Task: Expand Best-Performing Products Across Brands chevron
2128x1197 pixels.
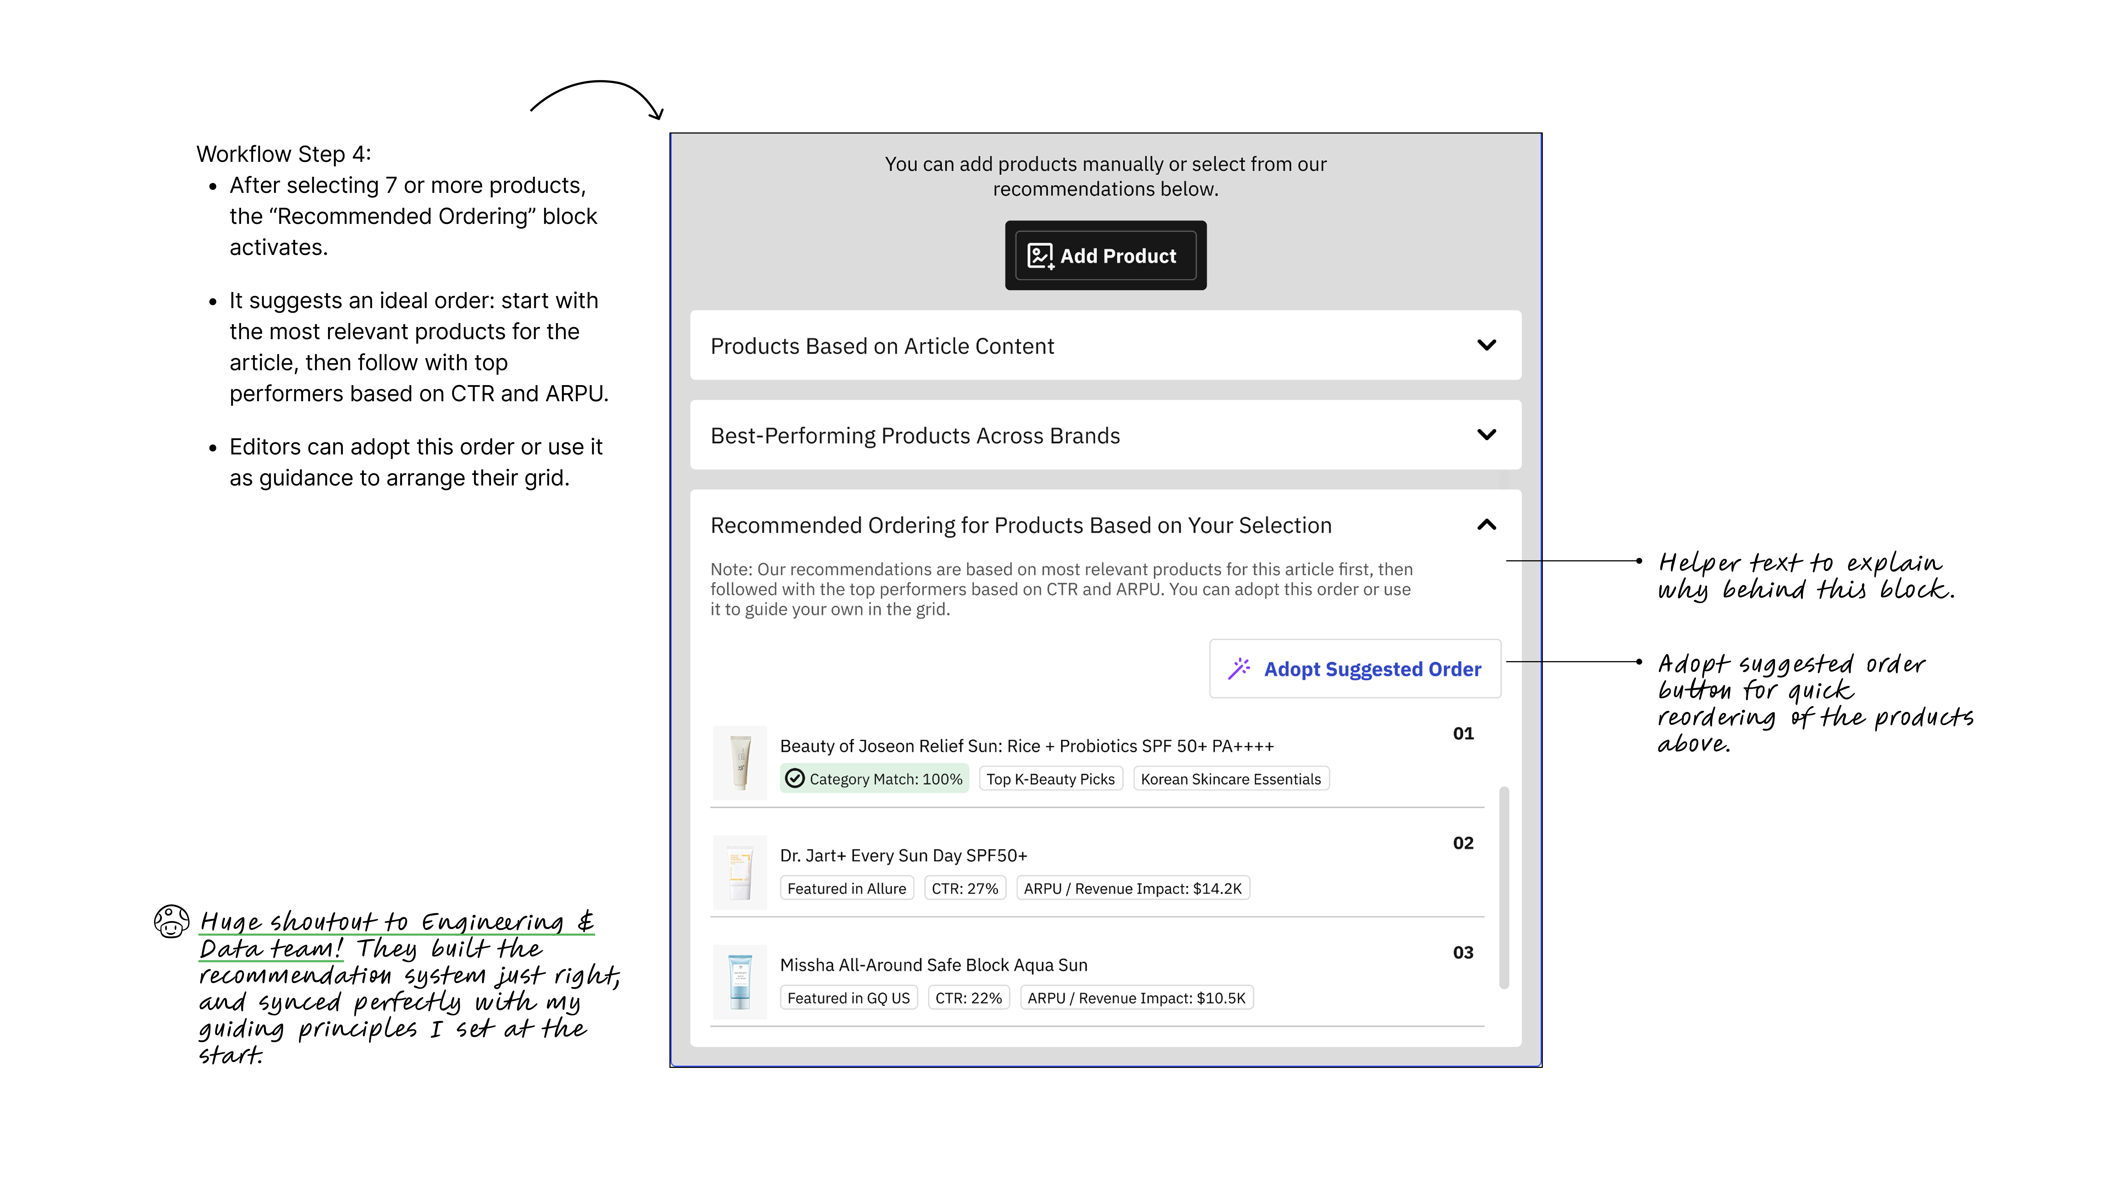Action: tap(1486, 434)
